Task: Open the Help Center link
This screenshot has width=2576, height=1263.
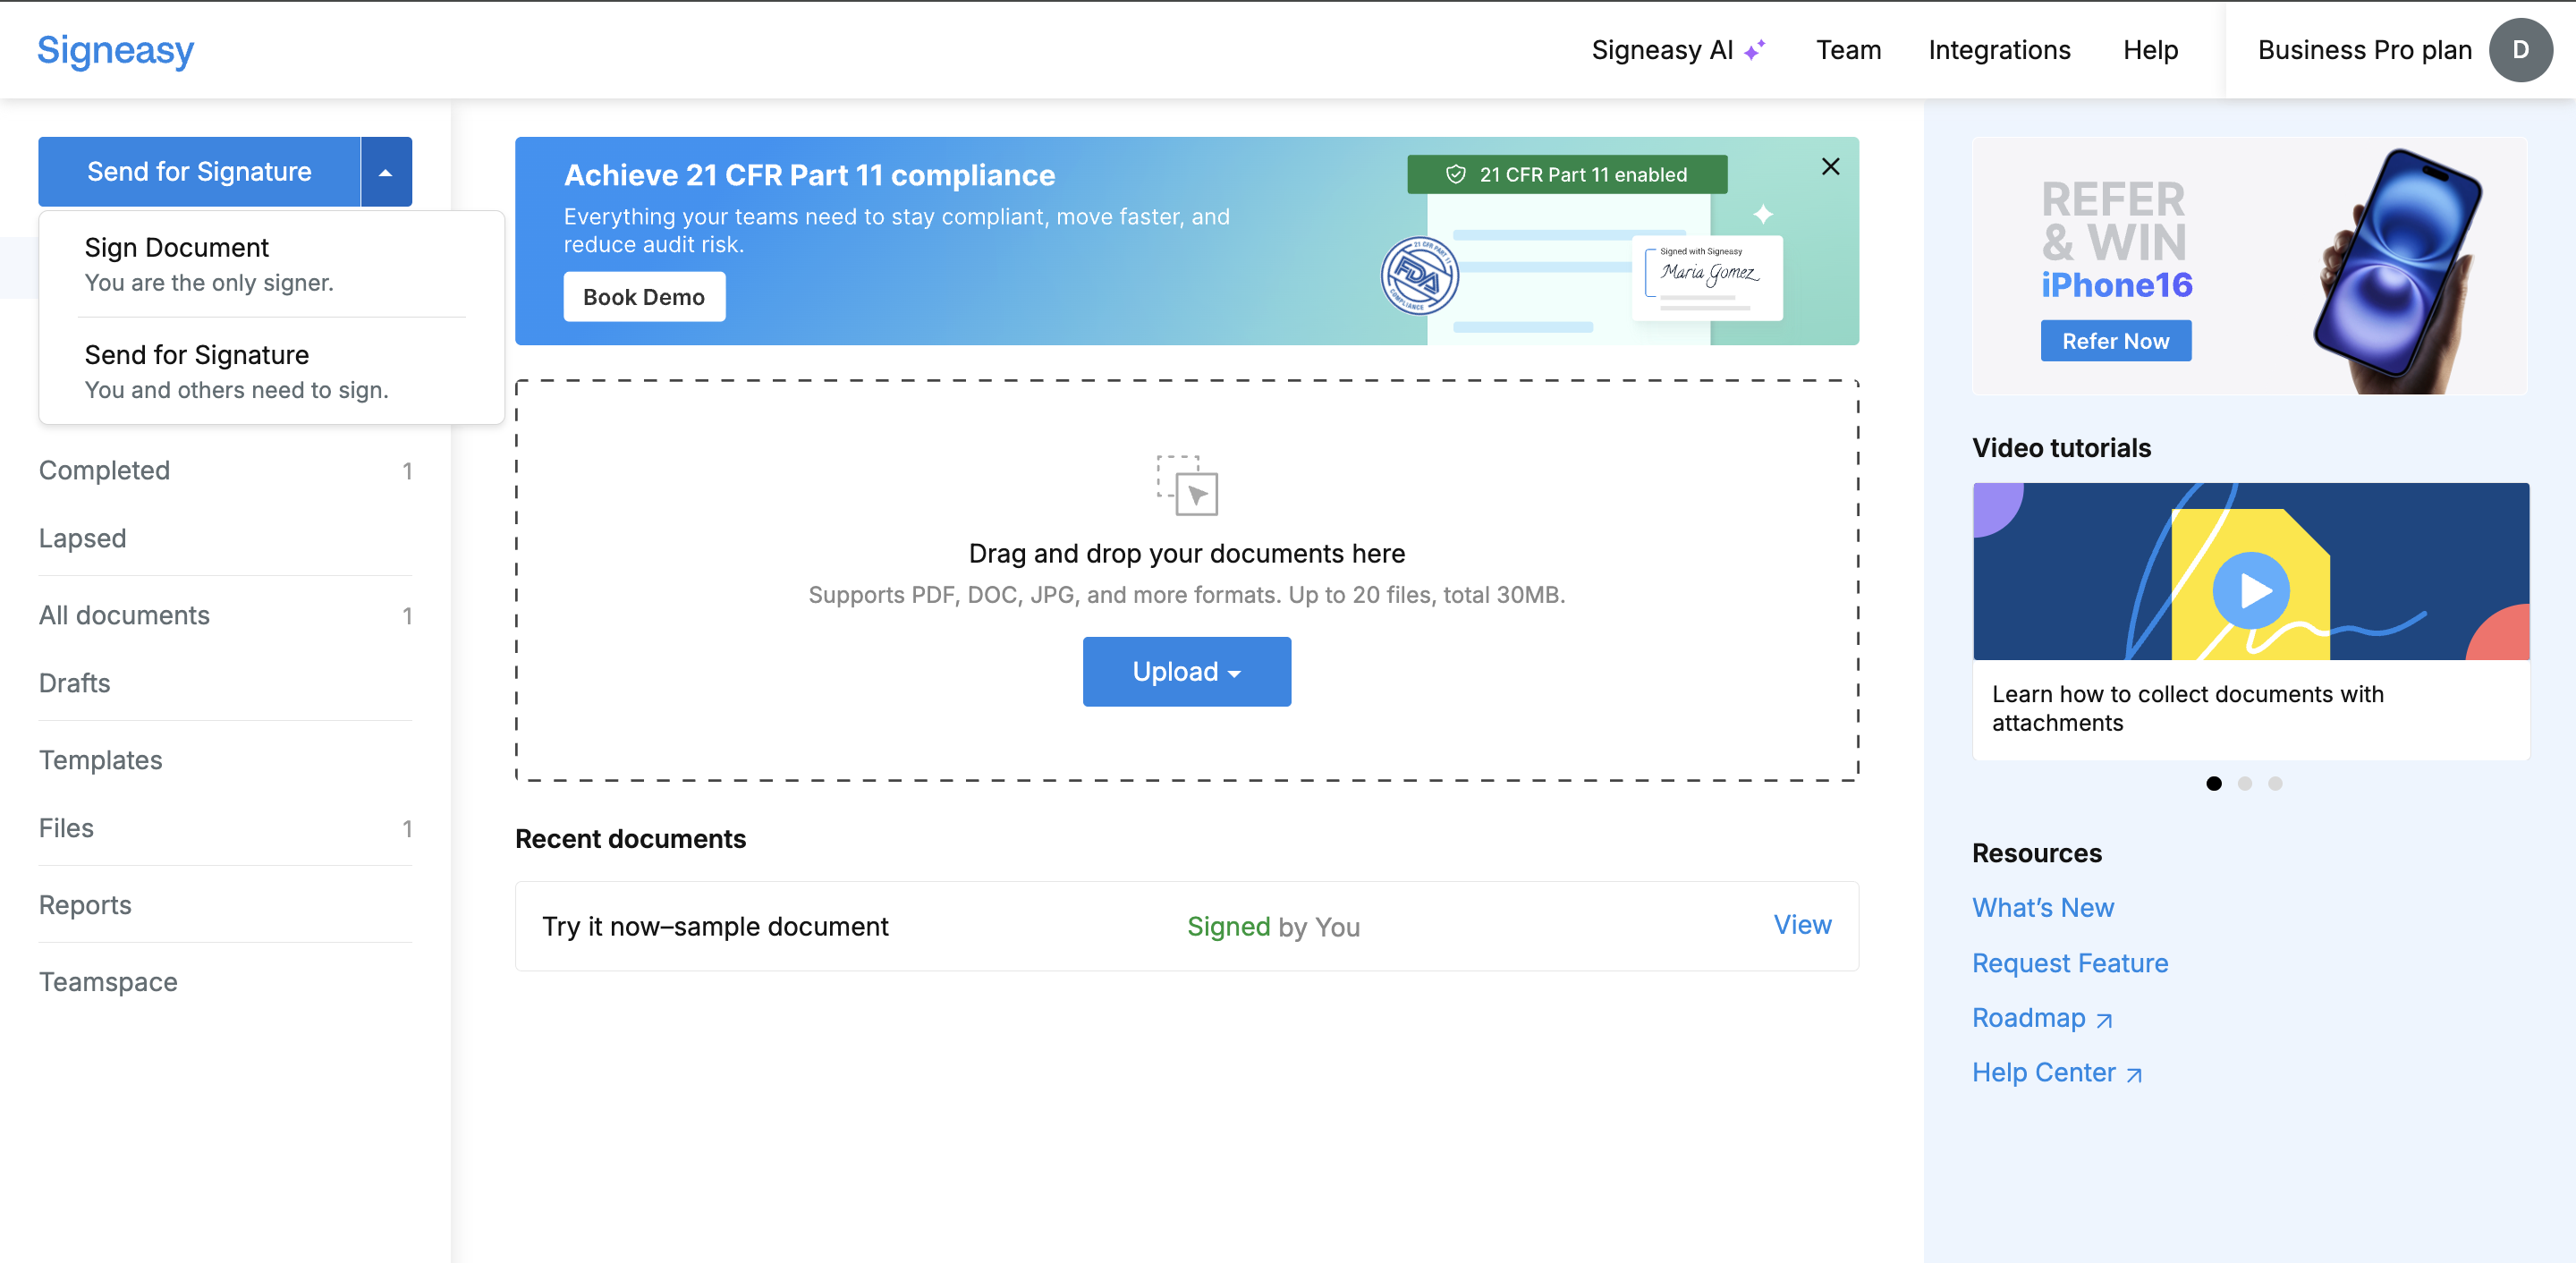Action: [2057, 1073]
